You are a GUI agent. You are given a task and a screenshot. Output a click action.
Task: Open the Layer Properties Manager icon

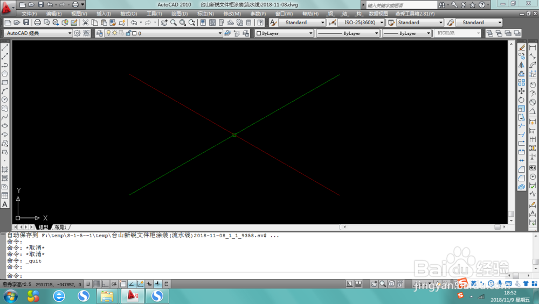click(x=99, y=33)
